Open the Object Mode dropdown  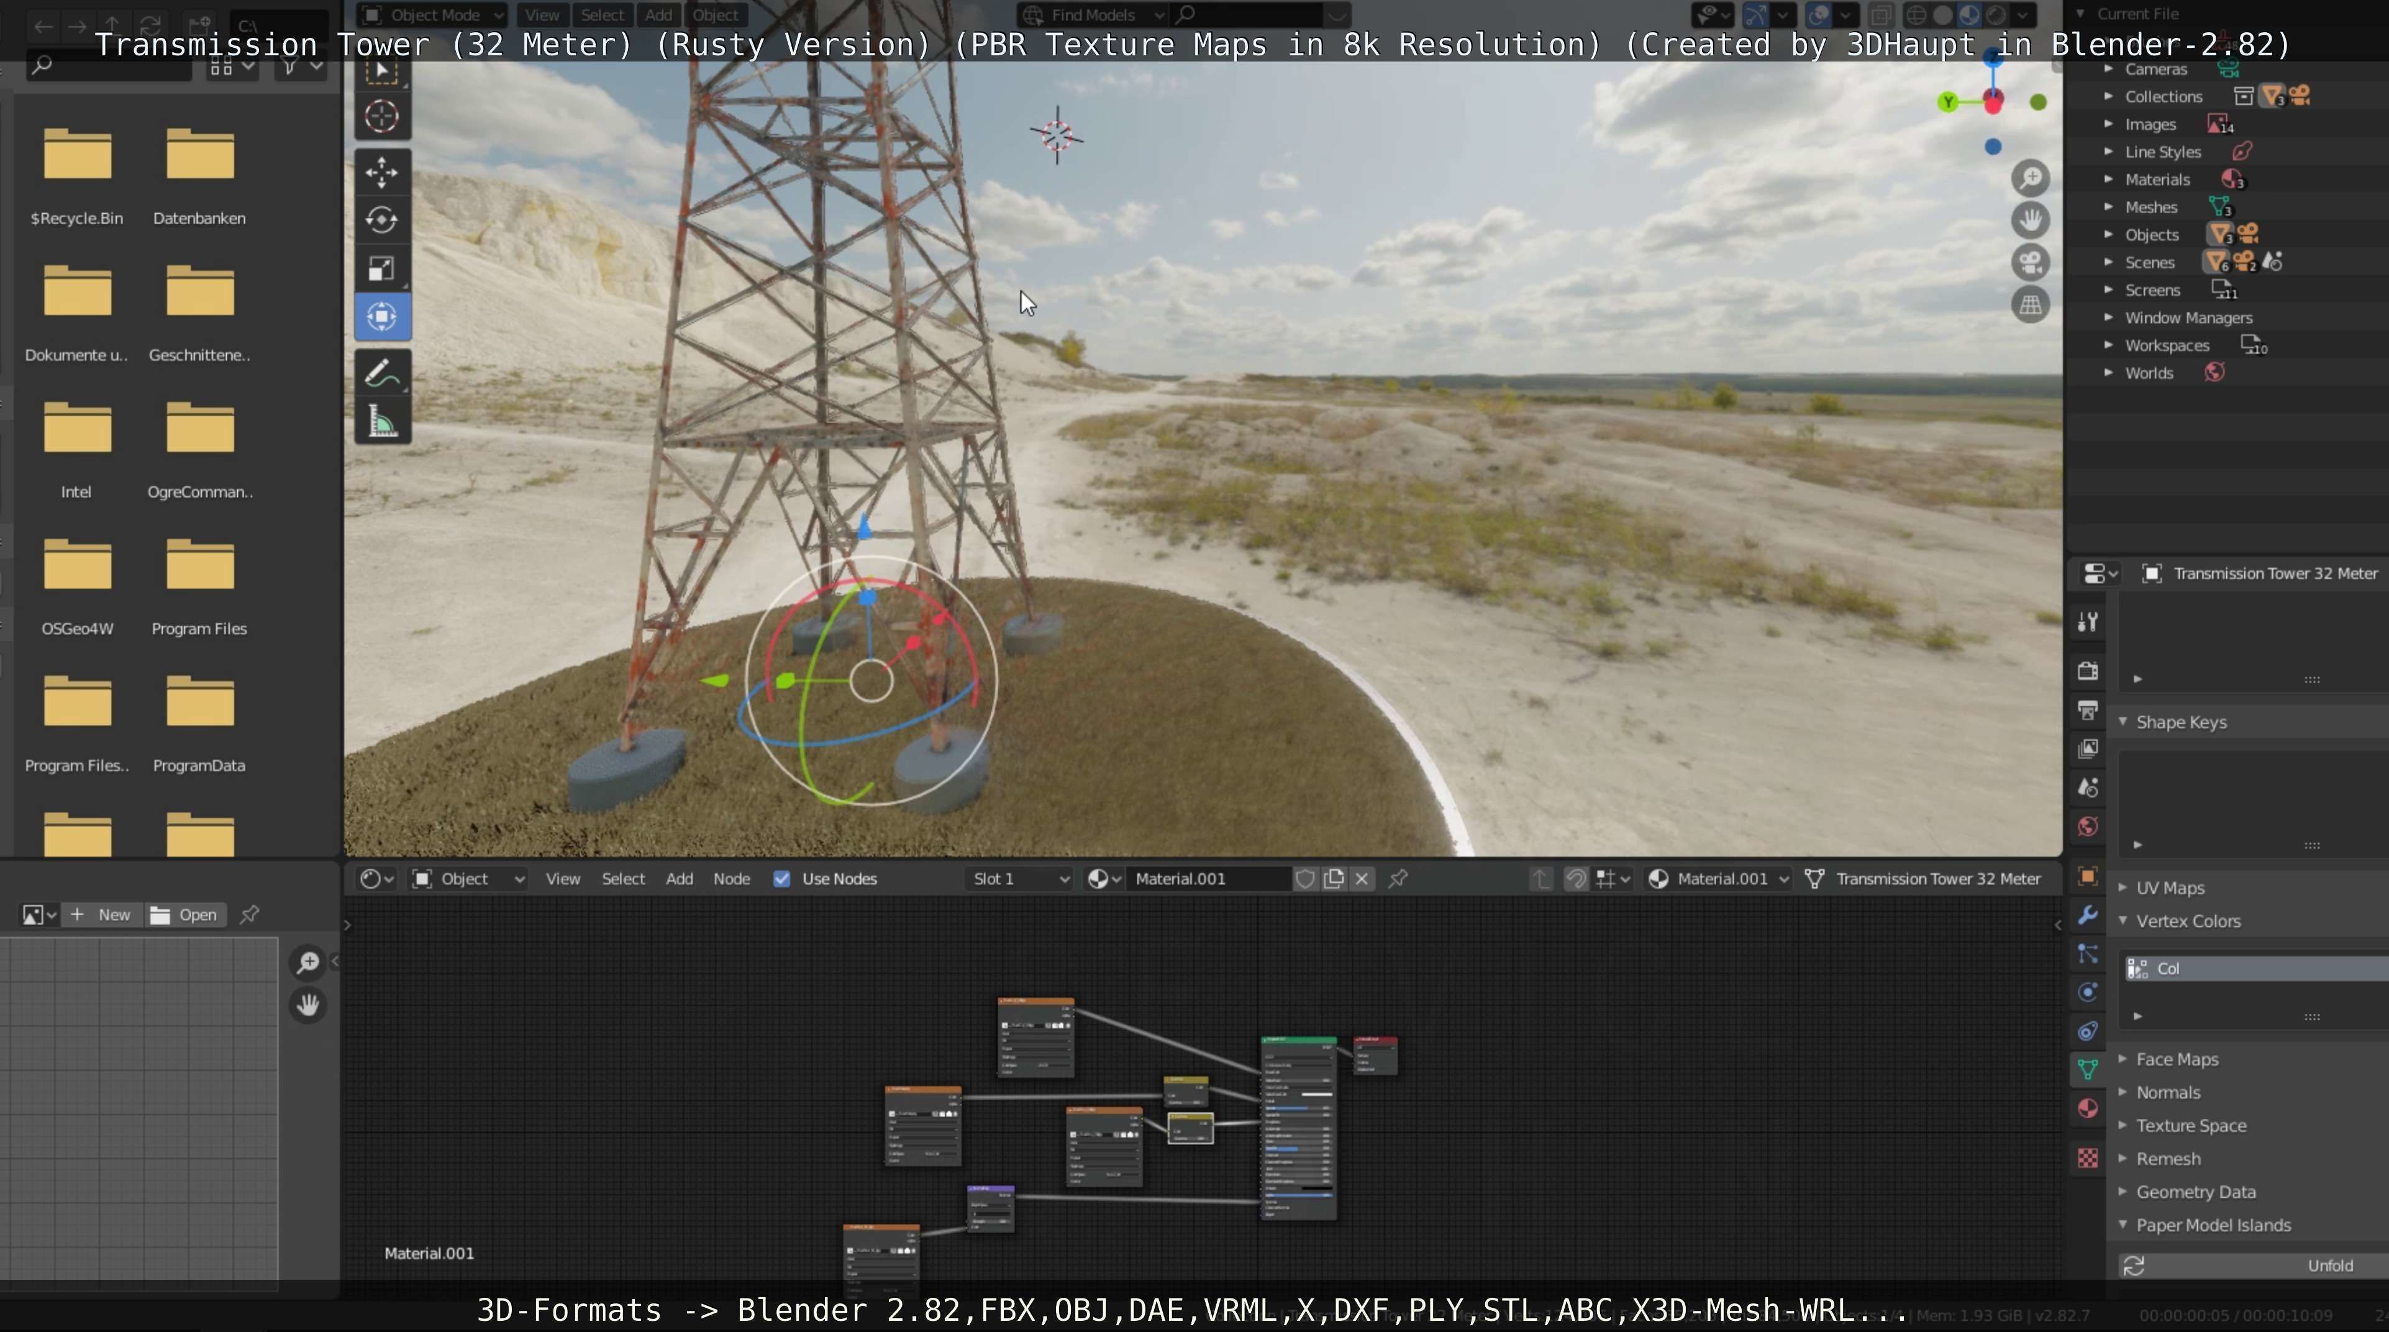pyautogui.click(x=433, y=15)
